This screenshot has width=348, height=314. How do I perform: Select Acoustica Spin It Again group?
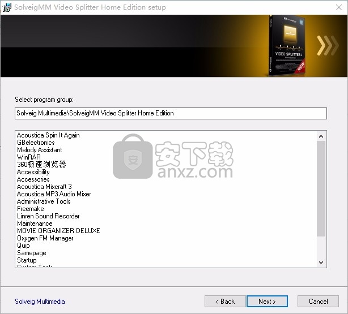[x=48, y=135]
